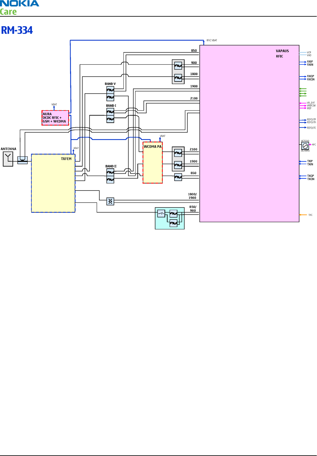This screenshot has width=317, height=456.
Task: Click the VCTCXO oscillator symbol
Action: coord(305,146)
